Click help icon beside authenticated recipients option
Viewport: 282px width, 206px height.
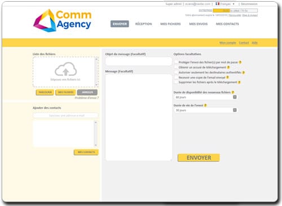coord(244,73)
